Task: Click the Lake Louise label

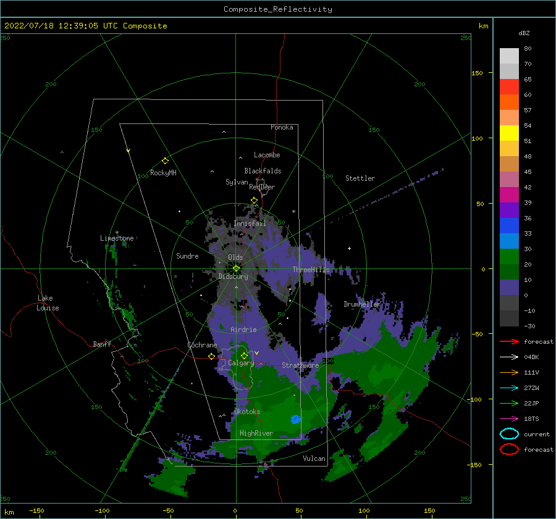Action: (48, 303)
